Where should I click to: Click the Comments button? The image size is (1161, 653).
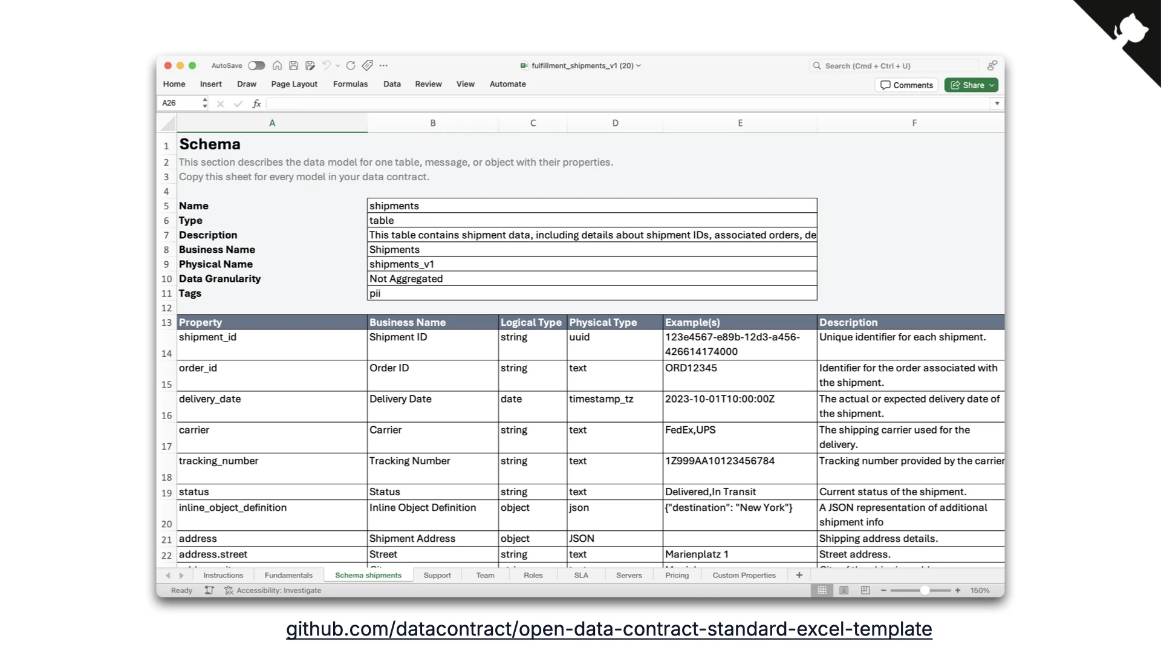click(x=906, y=85)
